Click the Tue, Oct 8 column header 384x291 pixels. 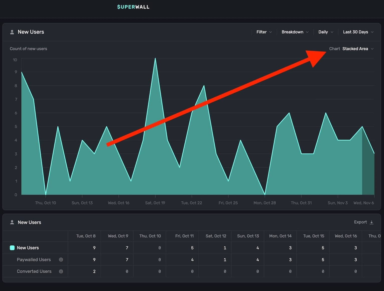[x=86, y=236]
